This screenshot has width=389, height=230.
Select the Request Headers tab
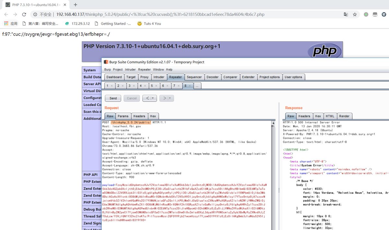[x=139, y=116]
